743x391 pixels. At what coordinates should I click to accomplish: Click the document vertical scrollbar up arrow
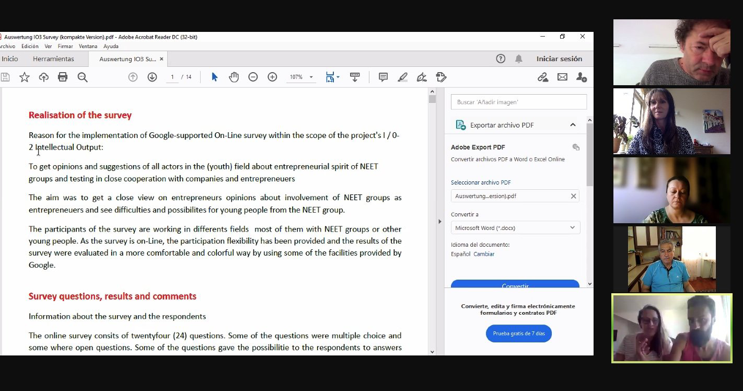(x=432, y=91)
